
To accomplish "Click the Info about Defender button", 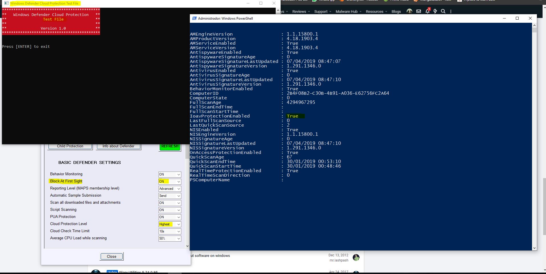I will (118, 146).
